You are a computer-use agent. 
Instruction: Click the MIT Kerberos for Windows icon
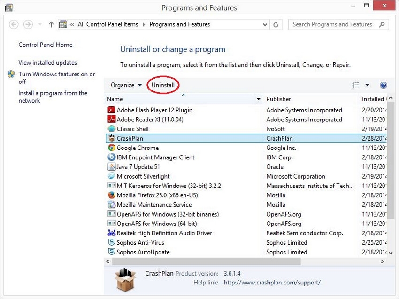111,186
